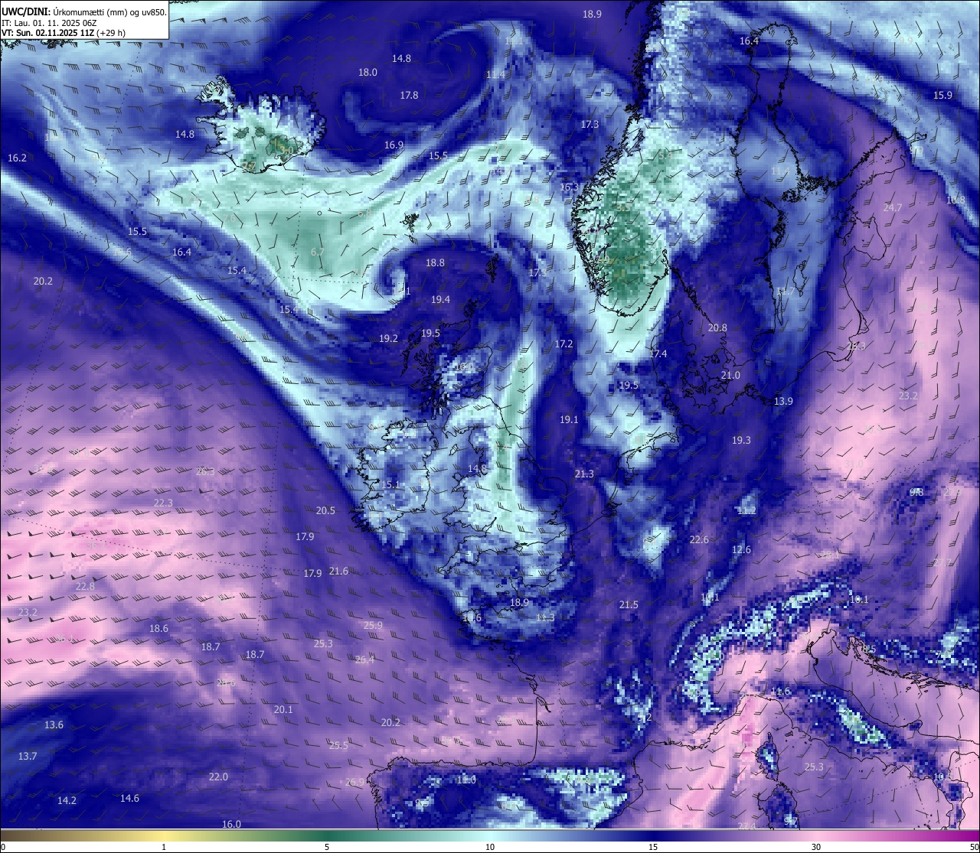Click the map value '22.3'
The height and width of the screenshot is (853, 980).
point(163,503)
